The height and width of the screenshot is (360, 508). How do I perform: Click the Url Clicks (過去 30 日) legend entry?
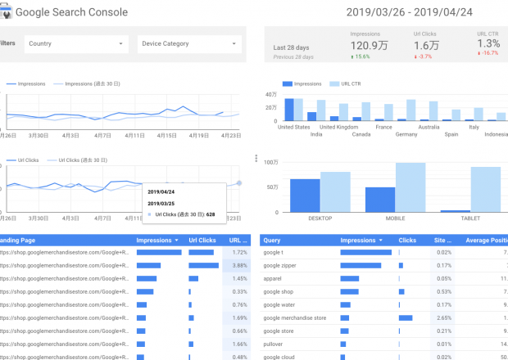[77, 160]
